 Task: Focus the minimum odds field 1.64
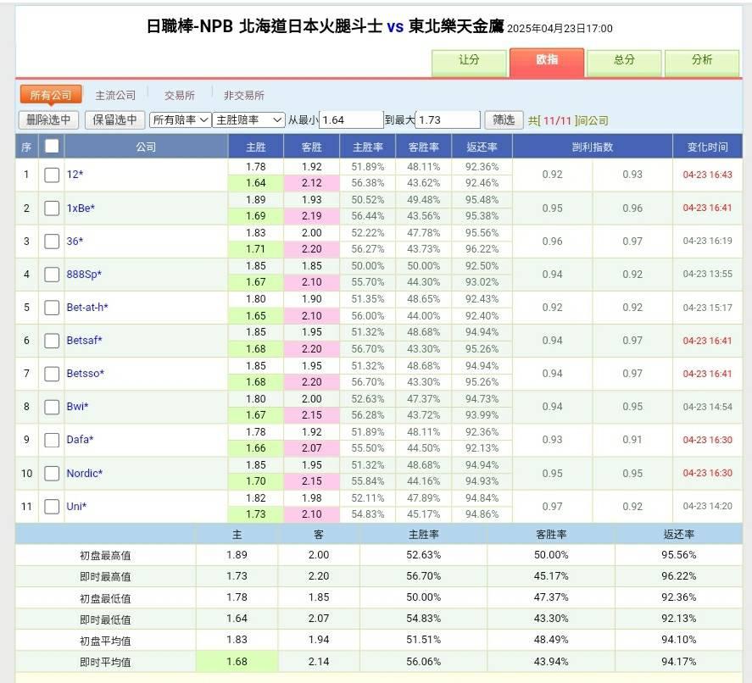pos(351,119)
